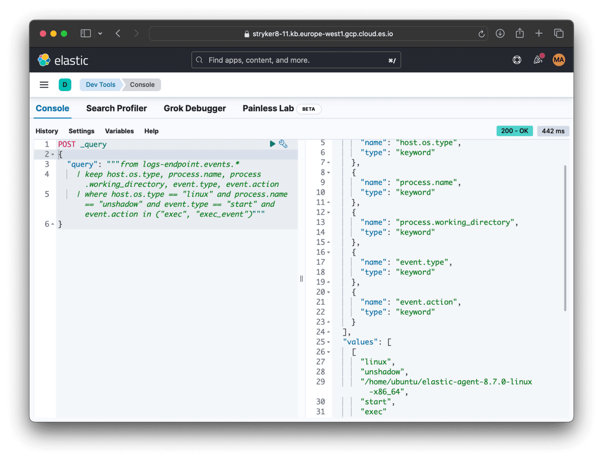Click the browser reload page icon
Viewport: 603px width, 461px height.
tap(482, 34)
